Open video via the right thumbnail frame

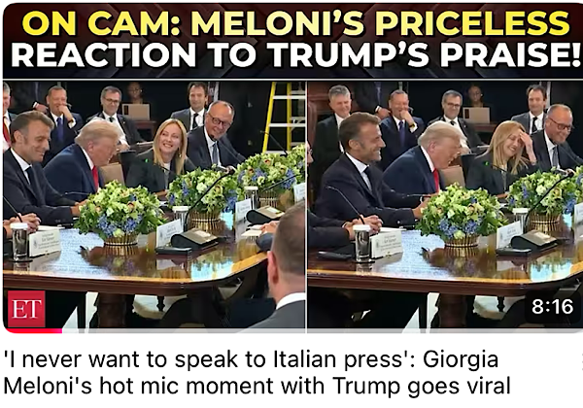pyautogui.click(x=445, y=204)
